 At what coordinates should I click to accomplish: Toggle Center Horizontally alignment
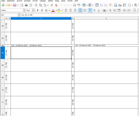point(70,10)
